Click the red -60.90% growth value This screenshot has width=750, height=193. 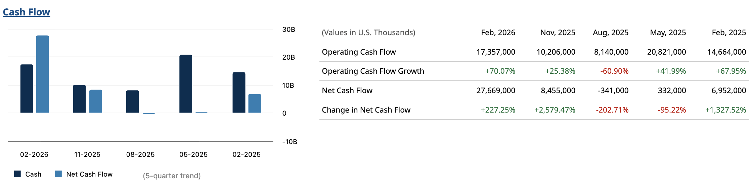click(614, 71)
